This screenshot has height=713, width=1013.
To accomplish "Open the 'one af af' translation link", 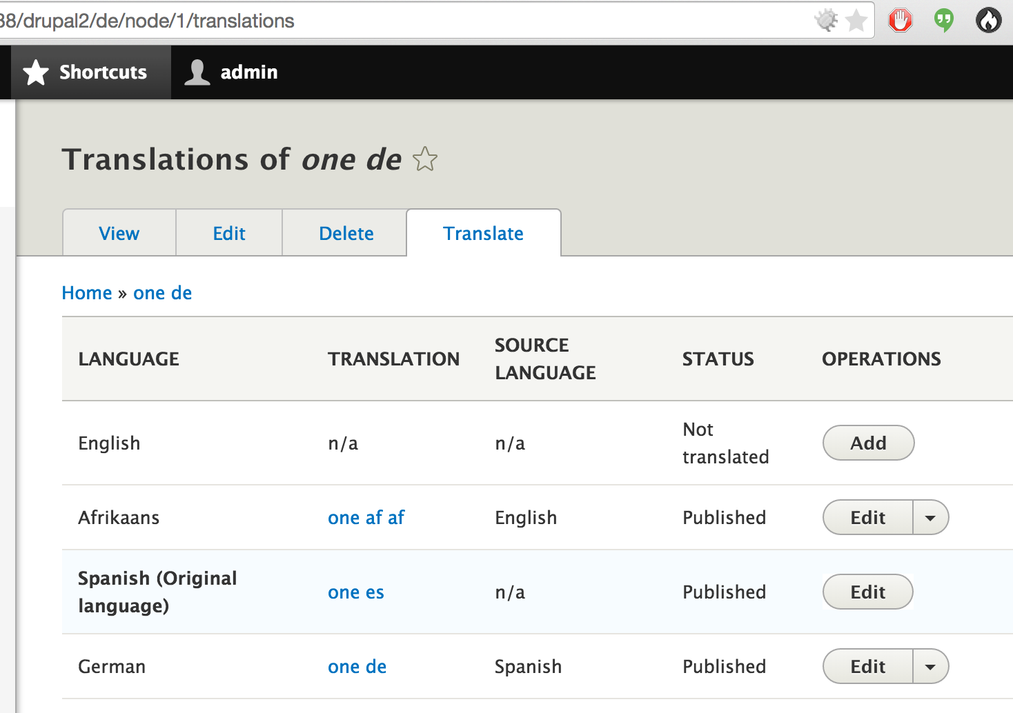I will click(x=366, y=518).
